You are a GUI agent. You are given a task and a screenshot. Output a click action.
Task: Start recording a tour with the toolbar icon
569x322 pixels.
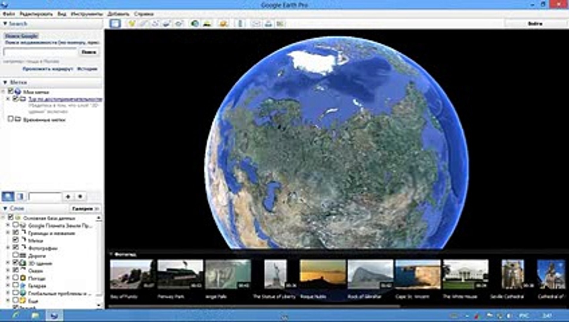coord(179,24)
